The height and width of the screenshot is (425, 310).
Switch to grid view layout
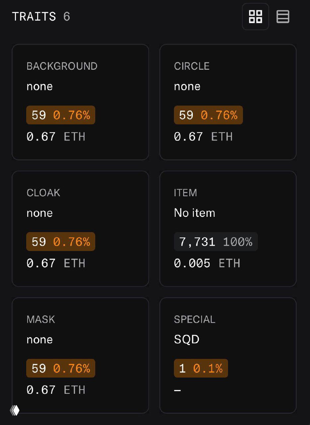255,17
